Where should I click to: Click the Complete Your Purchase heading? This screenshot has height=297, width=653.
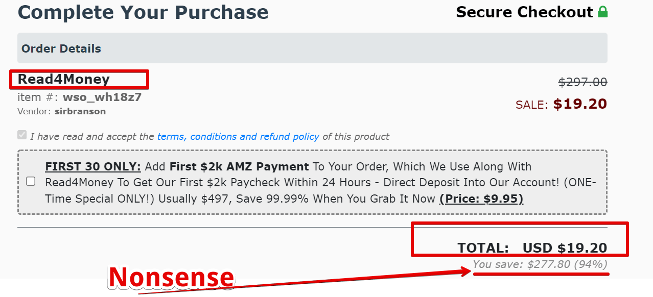click(143, 12)
